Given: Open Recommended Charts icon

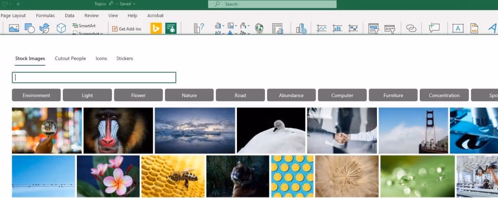Looking at the screenshot, I should [199, 29].
